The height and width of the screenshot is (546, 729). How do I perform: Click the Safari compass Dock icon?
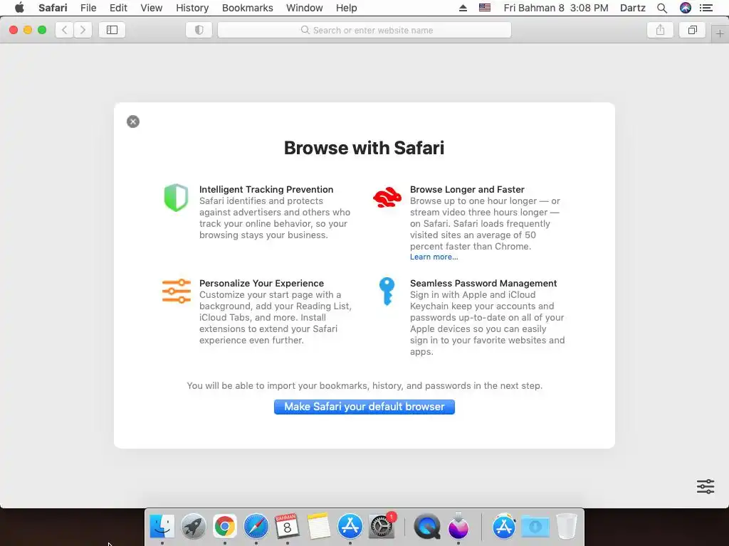pyautogui.click(x=256, y=527)
